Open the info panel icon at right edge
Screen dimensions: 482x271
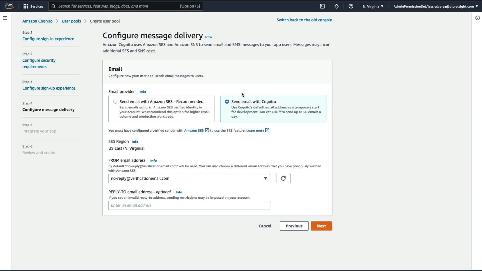(477, 18)
